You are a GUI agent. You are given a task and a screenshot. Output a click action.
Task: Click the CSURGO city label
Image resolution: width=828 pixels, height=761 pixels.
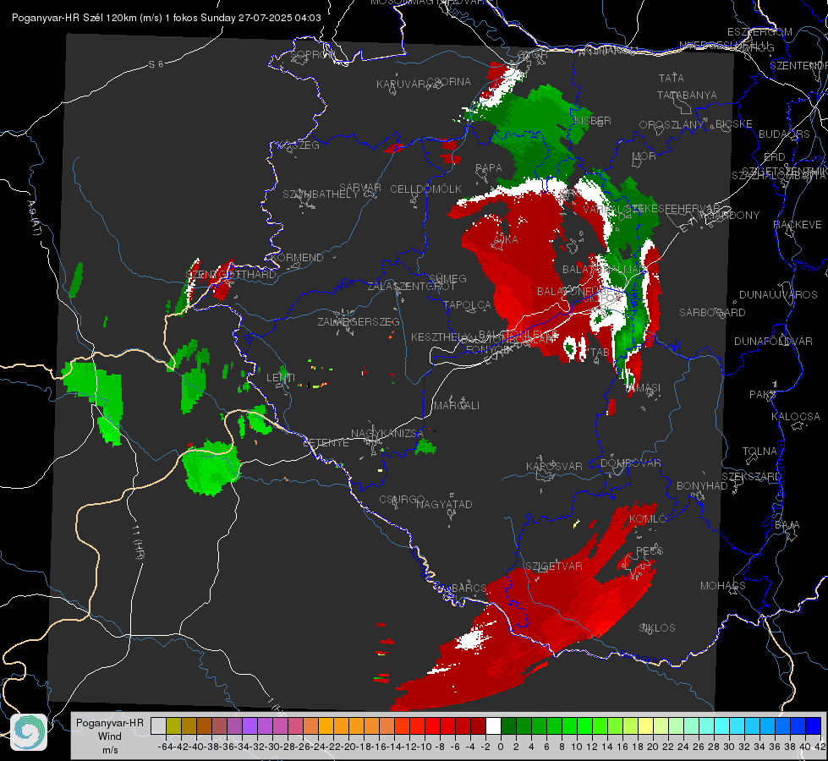coord(402,500)
